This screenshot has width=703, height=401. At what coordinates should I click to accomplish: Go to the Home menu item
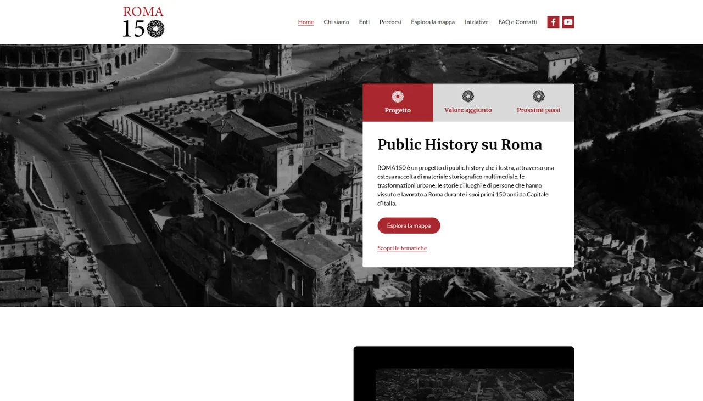(x=306, y=22)
